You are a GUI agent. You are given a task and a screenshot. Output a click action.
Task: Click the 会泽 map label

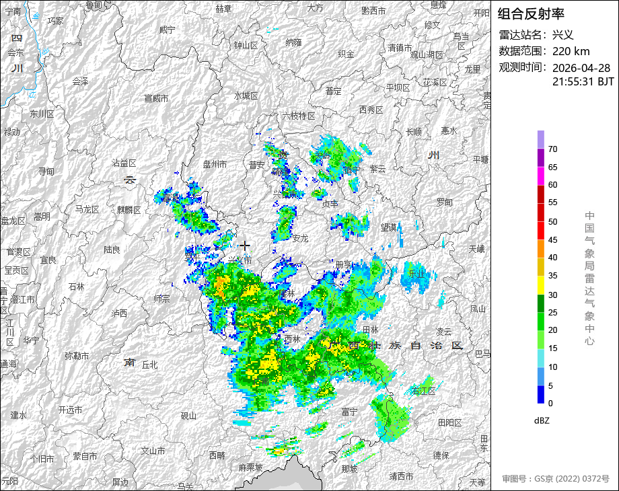(x=81, y=81)
